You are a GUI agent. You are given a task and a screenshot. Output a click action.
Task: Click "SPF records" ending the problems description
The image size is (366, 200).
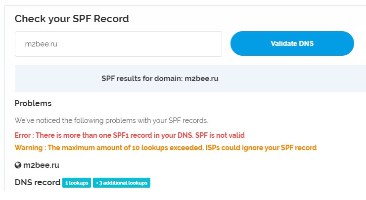(x=191, y=120)
